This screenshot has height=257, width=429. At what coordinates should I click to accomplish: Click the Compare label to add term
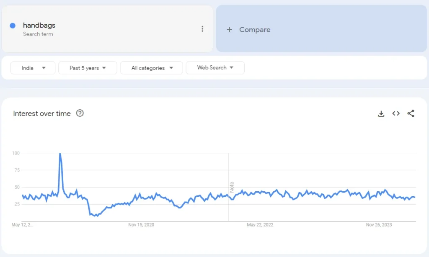[x=255, y=30]
